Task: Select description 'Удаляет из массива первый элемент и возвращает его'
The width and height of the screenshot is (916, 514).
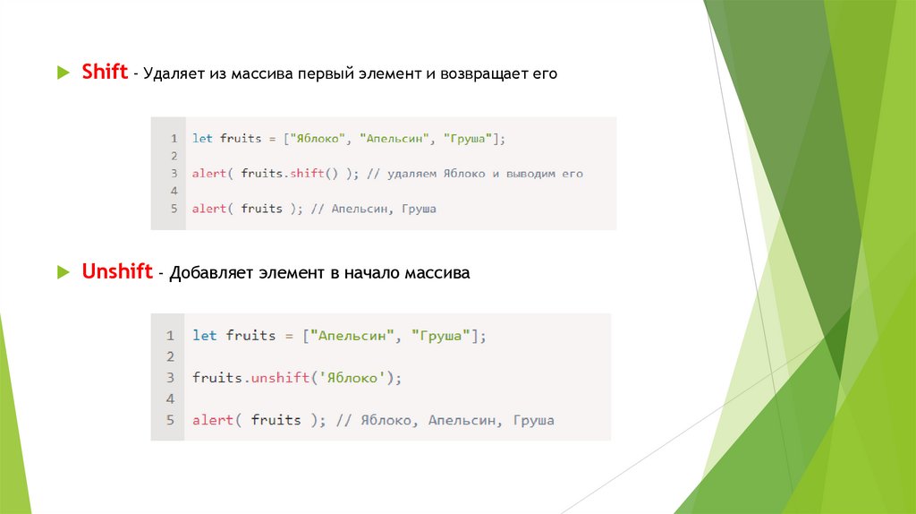Action: (350, 74)
